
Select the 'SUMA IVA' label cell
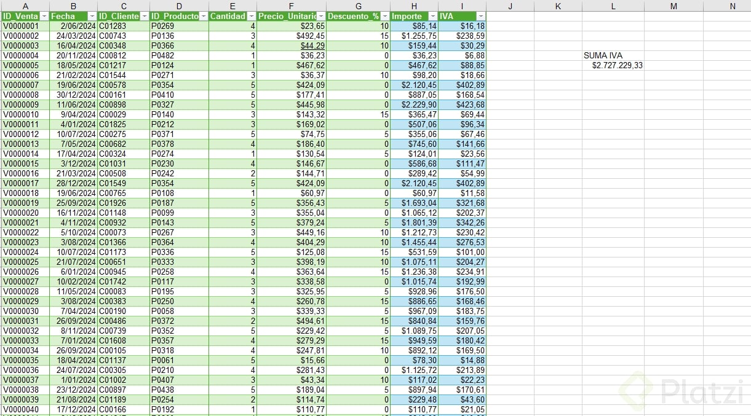pos(613,55)
